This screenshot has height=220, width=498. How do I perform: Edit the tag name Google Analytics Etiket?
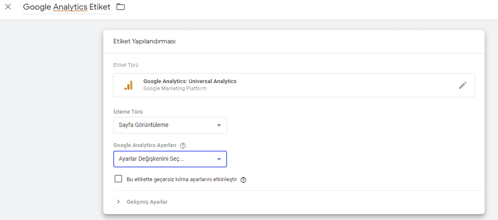click(67, 7)
